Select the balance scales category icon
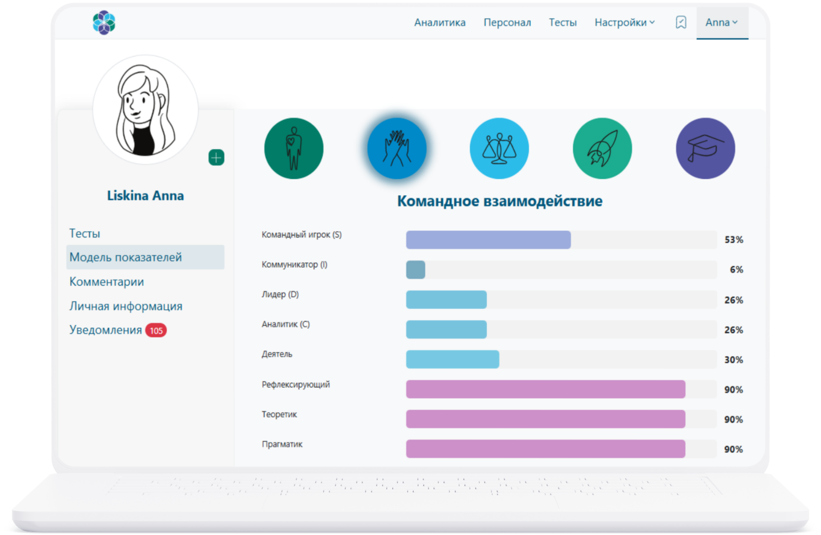This screenshot has width=821, height=535. coord(499,148)
